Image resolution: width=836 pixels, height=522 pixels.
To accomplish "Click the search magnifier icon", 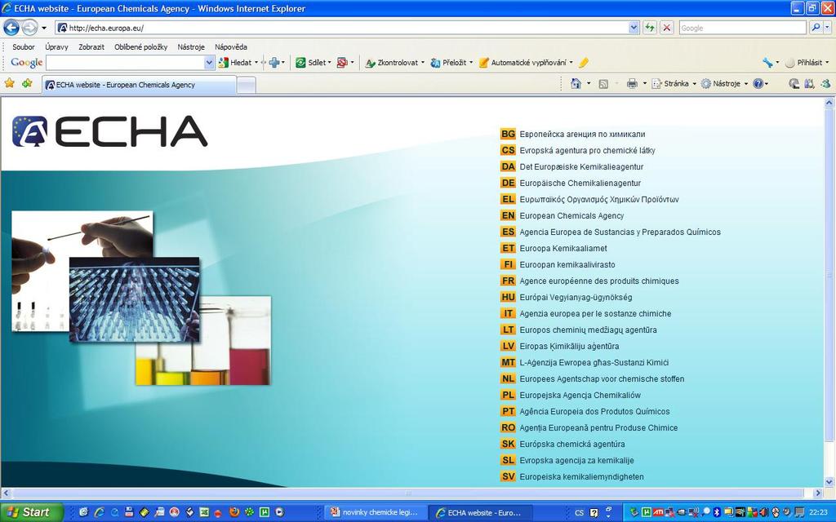I will tap(816, 28).
